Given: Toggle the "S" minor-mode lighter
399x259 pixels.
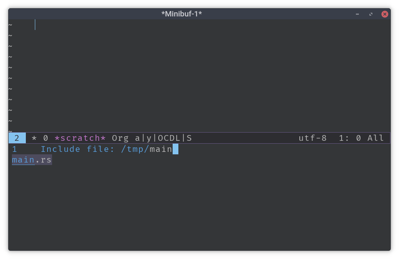Looking at the screenshot, I should 189,138.
